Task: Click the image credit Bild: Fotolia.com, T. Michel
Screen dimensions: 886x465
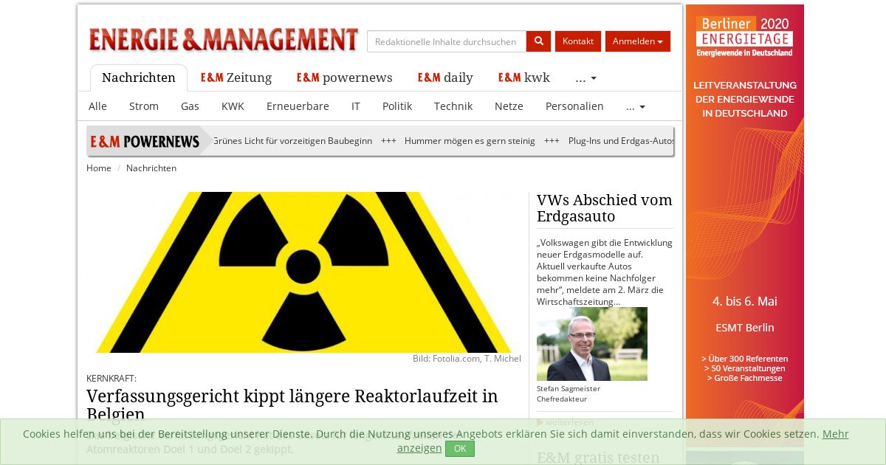Action: [467, 359]
